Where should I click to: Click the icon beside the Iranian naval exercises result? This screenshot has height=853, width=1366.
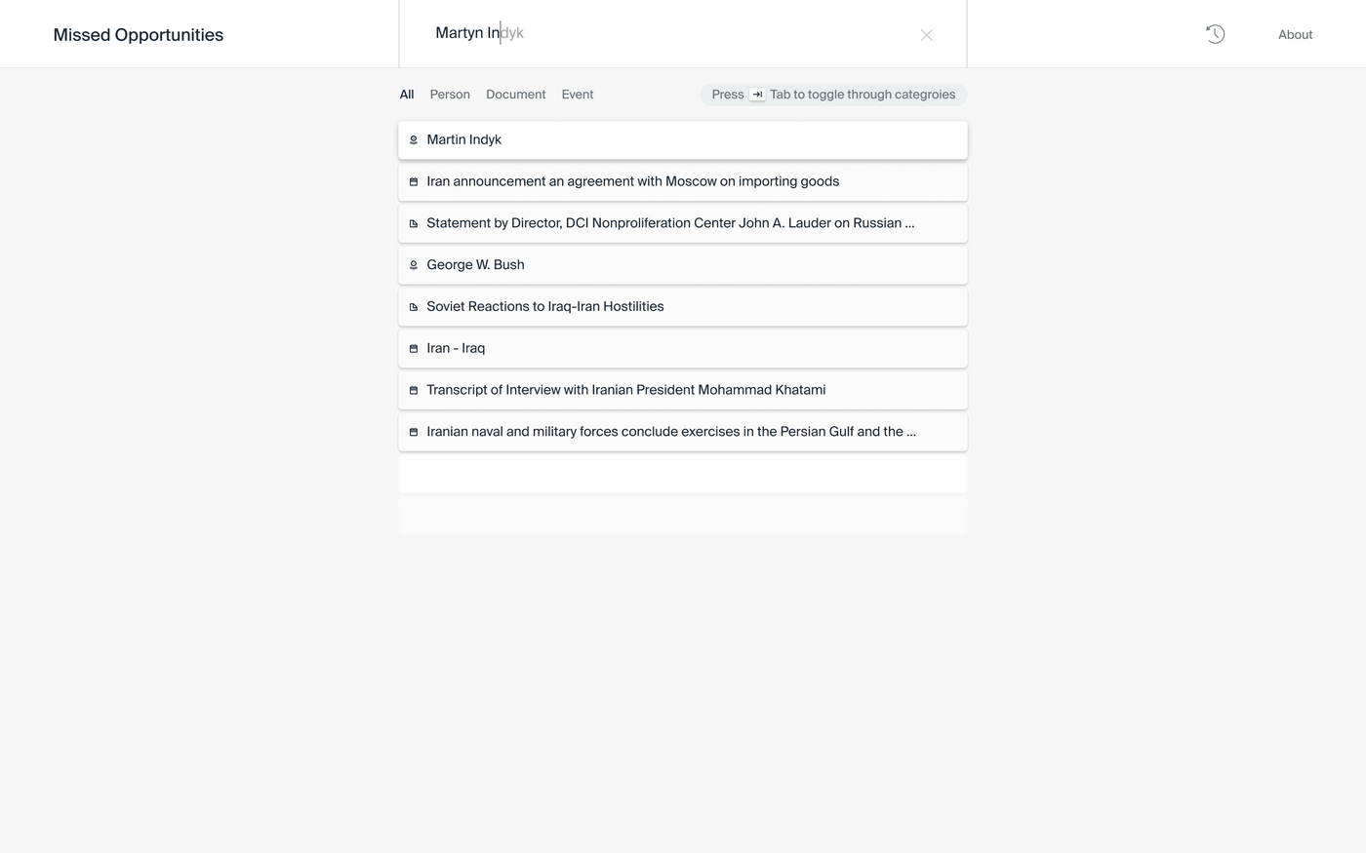pos(414,432)
